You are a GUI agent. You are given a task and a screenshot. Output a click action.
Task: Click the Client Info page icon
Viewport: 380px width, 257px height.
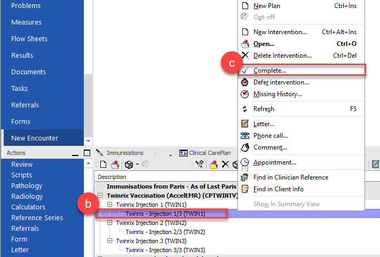(245, 189)
